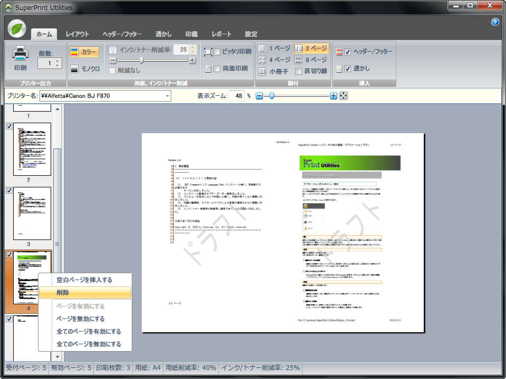Click the zoom out minus button
This screenshot has height=379, width=506.
tap(259, 96)
